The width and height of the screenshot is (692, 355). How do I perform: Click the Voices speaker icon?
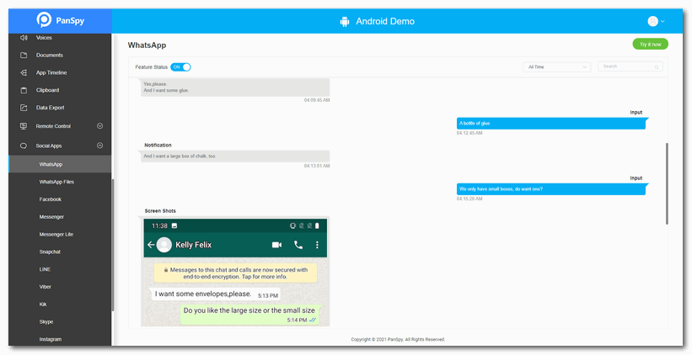(24, 38)
